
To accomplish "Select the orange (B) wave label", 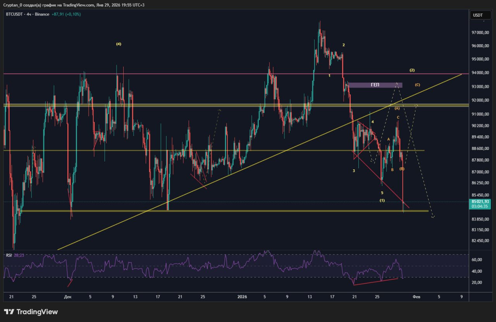I will click(x=402, y=169).
